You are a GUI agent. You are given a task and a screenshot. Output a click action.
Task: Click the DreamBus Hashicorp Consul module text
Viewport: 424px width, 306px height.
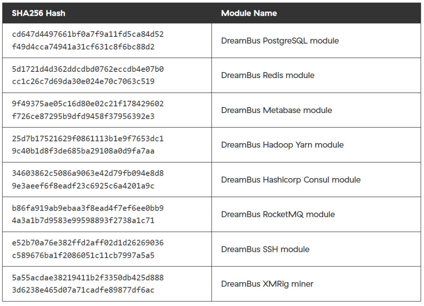coord(291,180)
